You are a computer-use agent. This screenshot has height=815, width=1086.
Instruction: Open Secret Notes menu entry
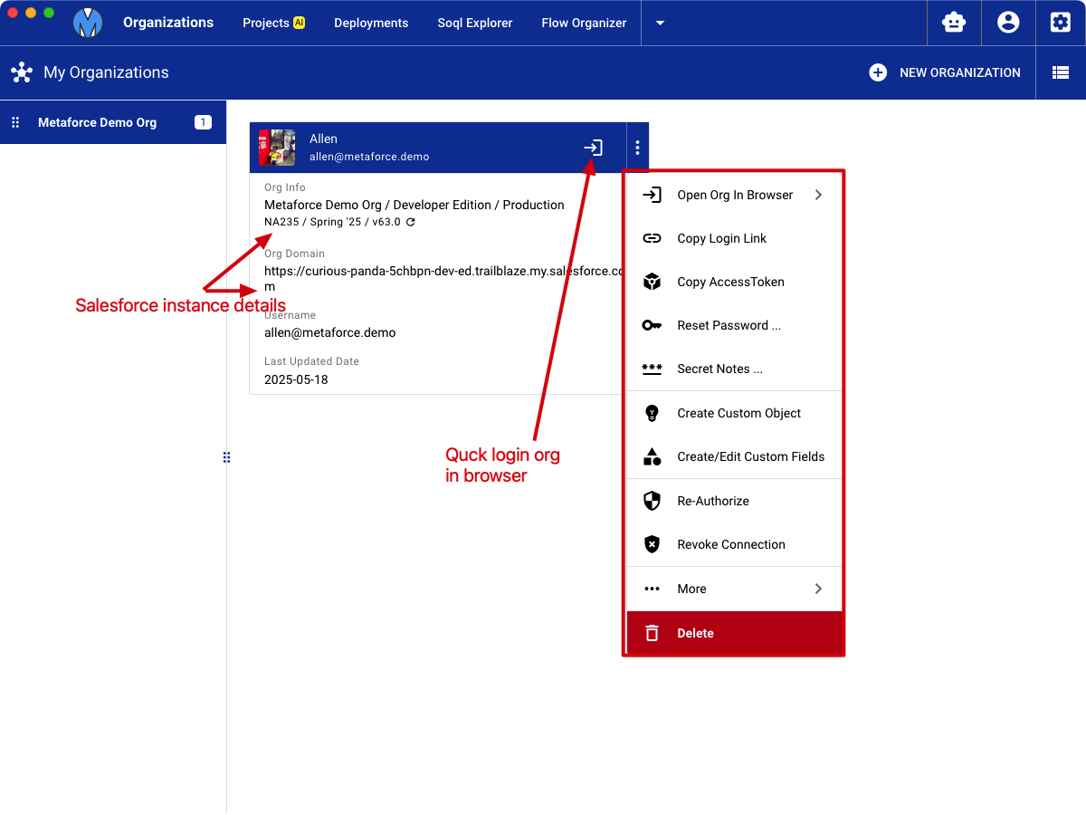(x=735, y=369)
